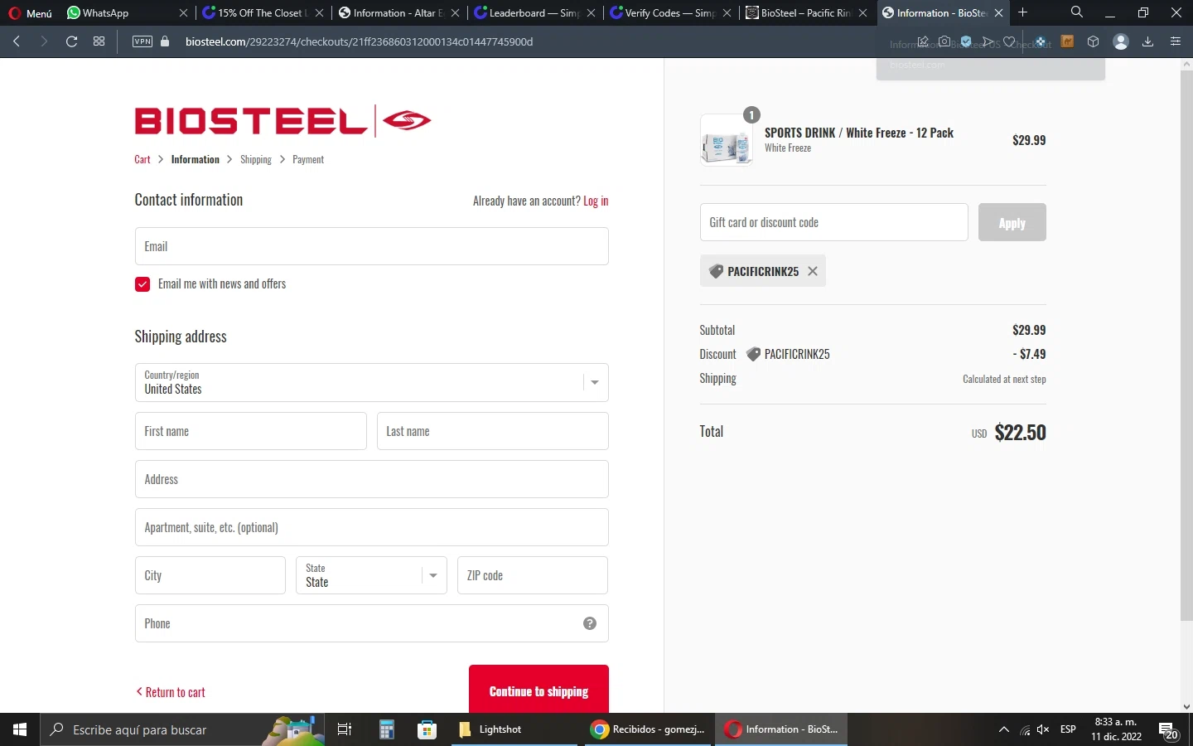The width and height of the screenshot is (1193, 746).
Task: Open the State dropdown
Action: 371,575
